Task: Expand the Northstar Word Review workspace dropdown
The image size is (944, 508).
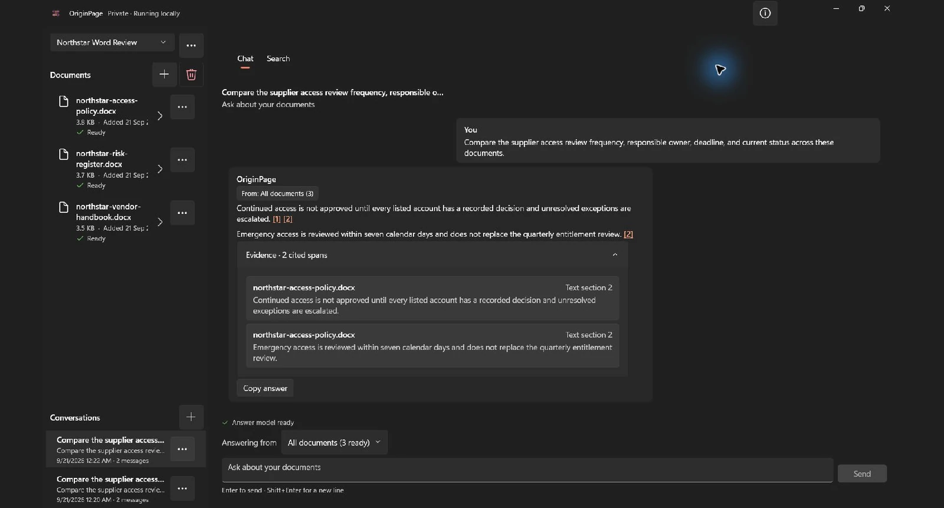Action: (112, 42)
